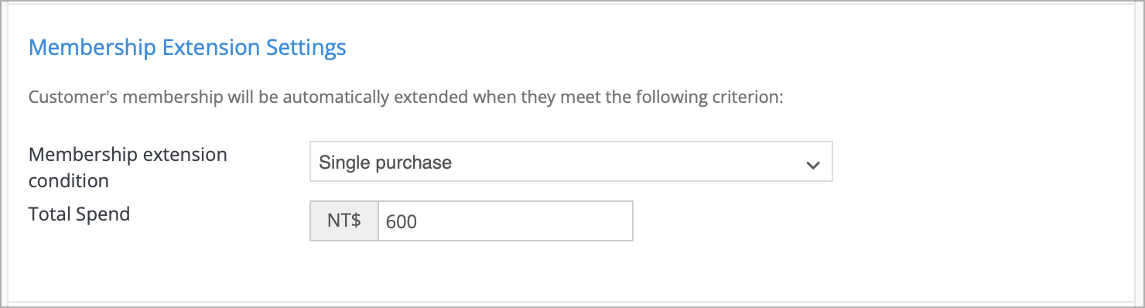Click the Membership Extension Settings heading
Image resolution: width=1145 pixels, height=308 pixels.
(187, 48)
